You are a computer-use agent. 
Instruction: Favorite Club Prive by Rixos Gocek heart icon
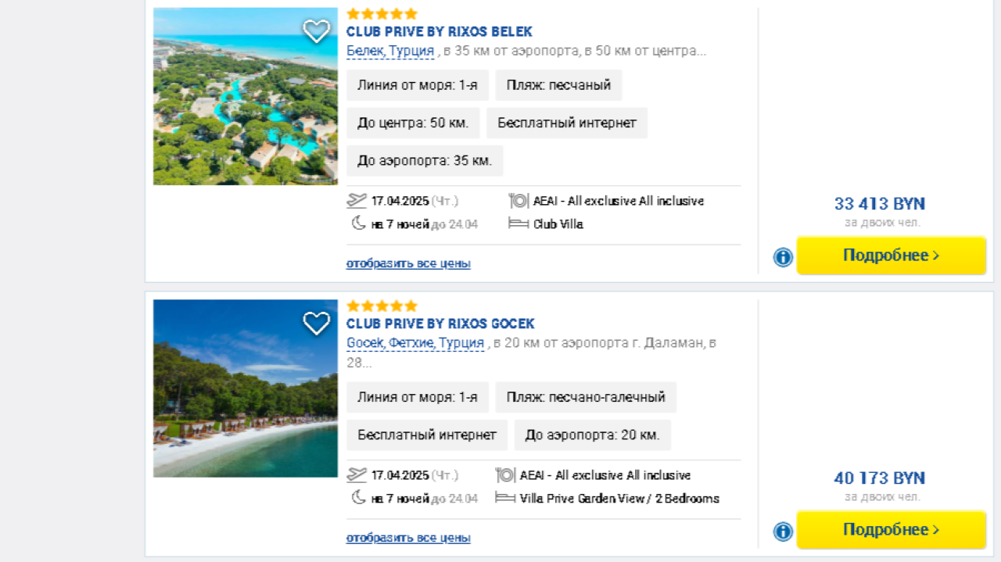point(316,323)
